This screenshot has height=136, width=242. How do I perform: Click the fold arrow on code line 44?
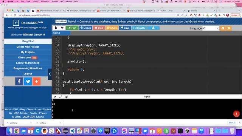point(60,86)
